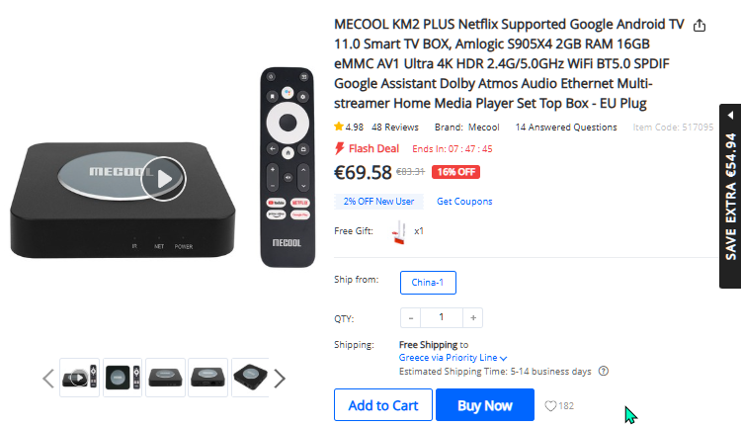
Task: Show previous thumbnails with left arrow
Action: 48,379
